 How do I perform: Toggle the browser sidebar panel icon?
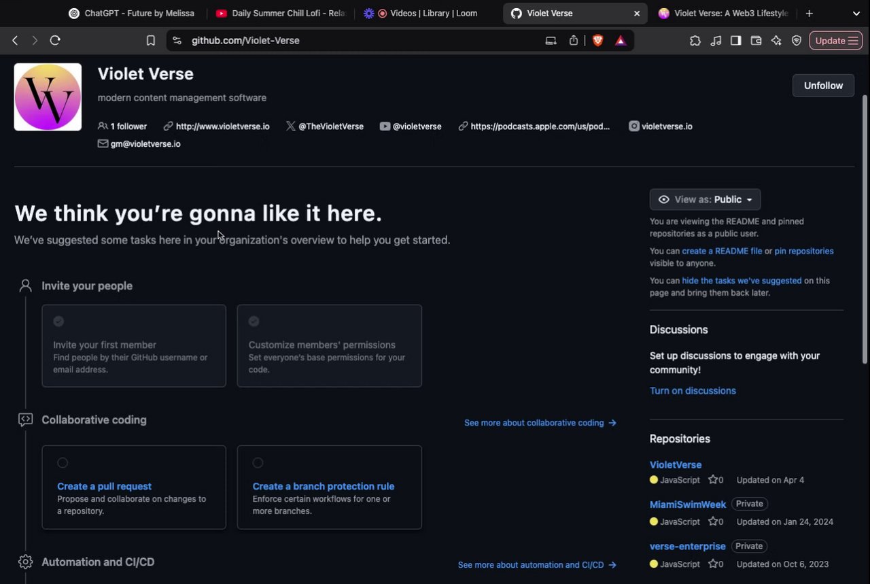pyautogui.click(x=735, y=41)
